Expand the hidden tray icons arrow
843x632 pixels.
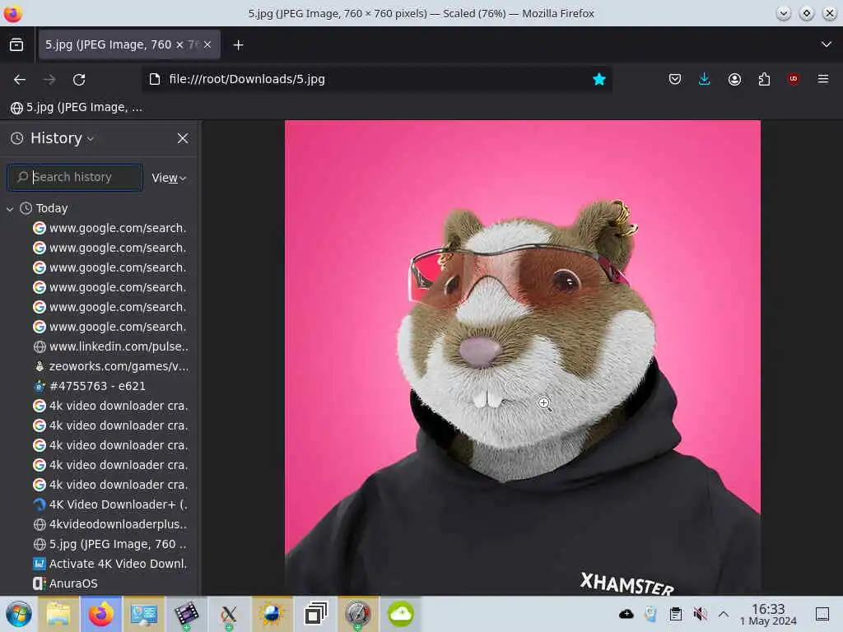click(x=724, y=614)
